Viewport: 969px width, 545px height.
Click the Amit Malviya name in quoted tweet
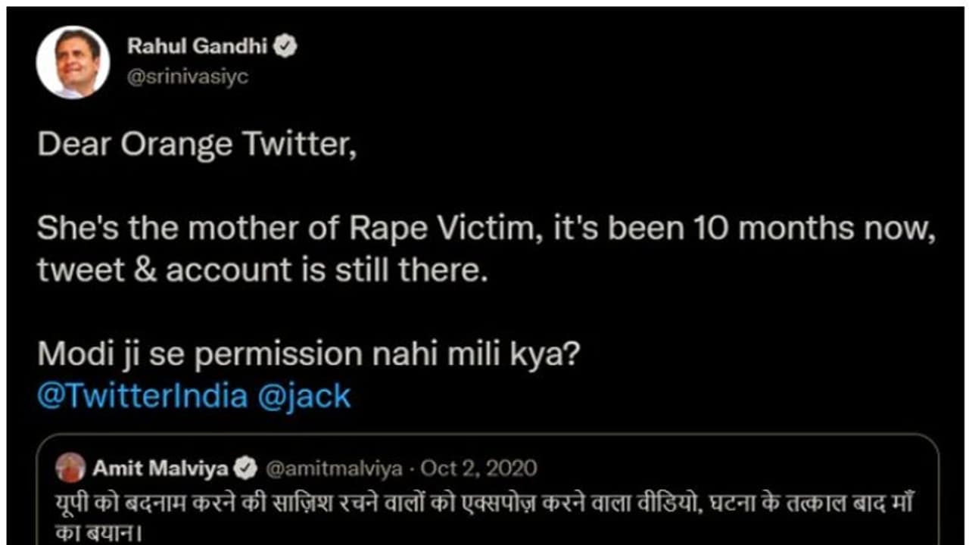tap(160, 469)
